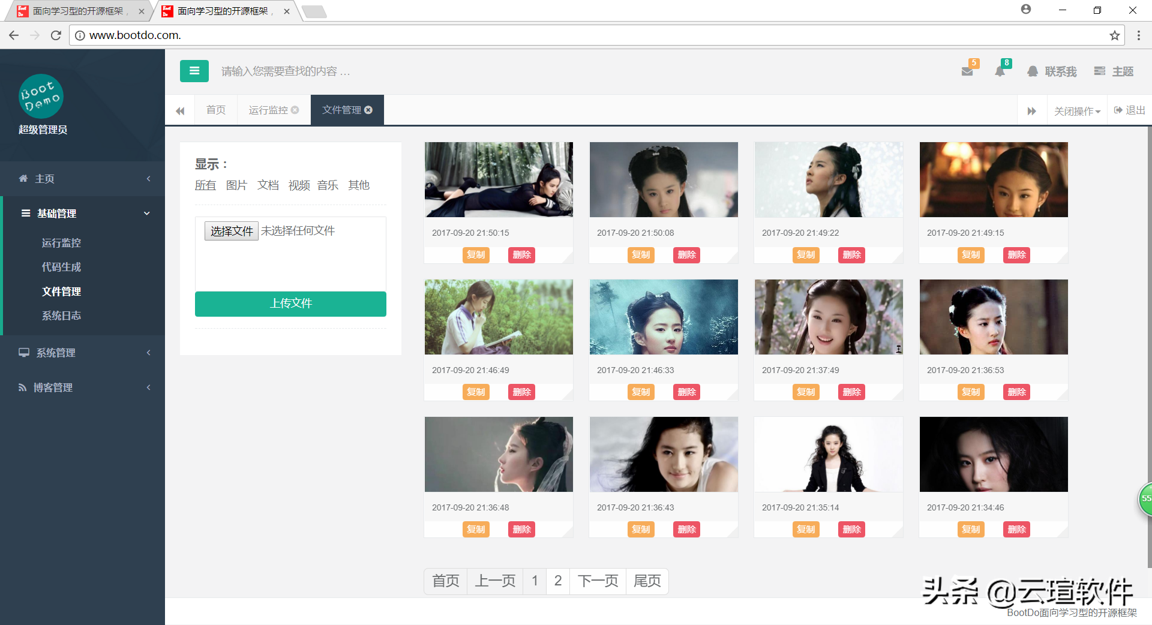The width and height of the screenshot is (1152, 625).
Task: Delete the image dated 2017-09-20 21:49:22
Action: click(851, 255)
